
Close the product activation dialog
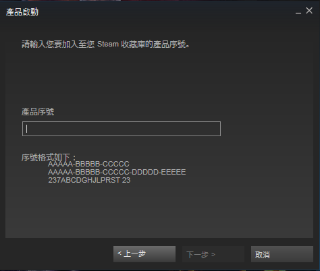tap(309, 11)
